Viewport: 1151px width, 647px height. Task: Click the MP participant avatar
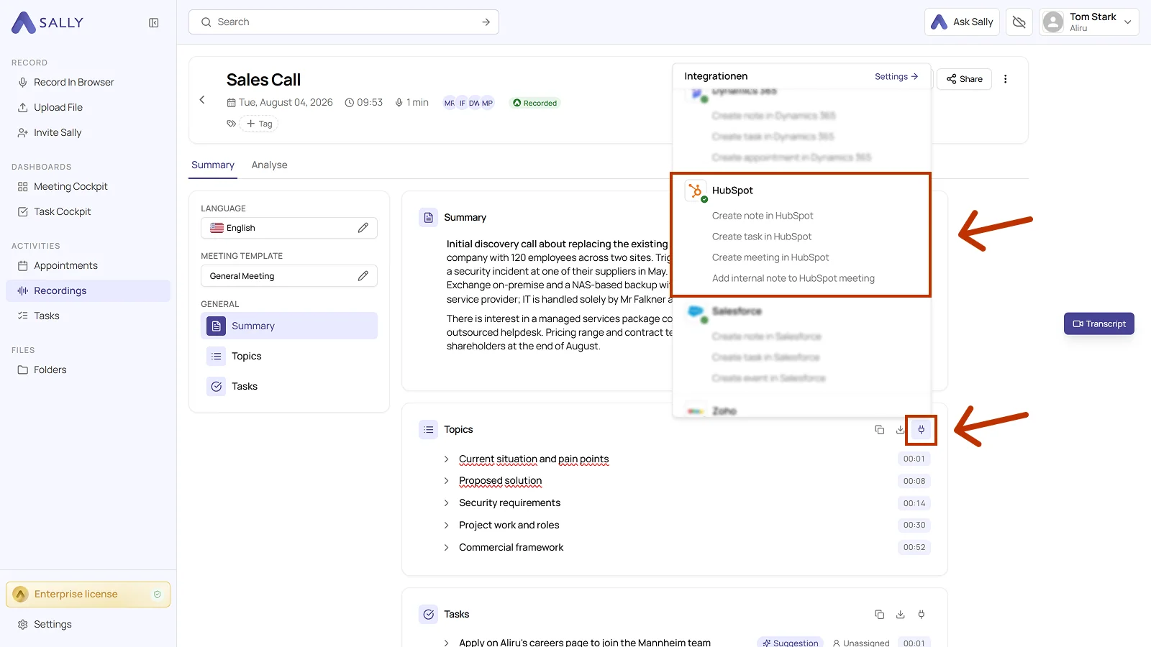click(487, 103)
